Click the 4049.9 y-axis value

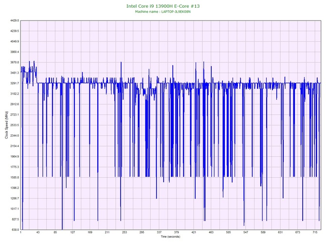click(15, 41)
